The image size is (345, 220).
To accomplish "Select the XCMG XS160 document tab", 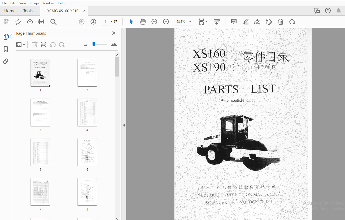I will (64, 11).
